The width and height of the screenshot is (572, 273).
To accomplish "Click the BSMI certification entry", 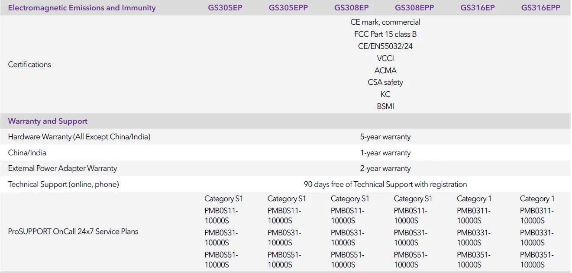I will (x=385, y=106).
